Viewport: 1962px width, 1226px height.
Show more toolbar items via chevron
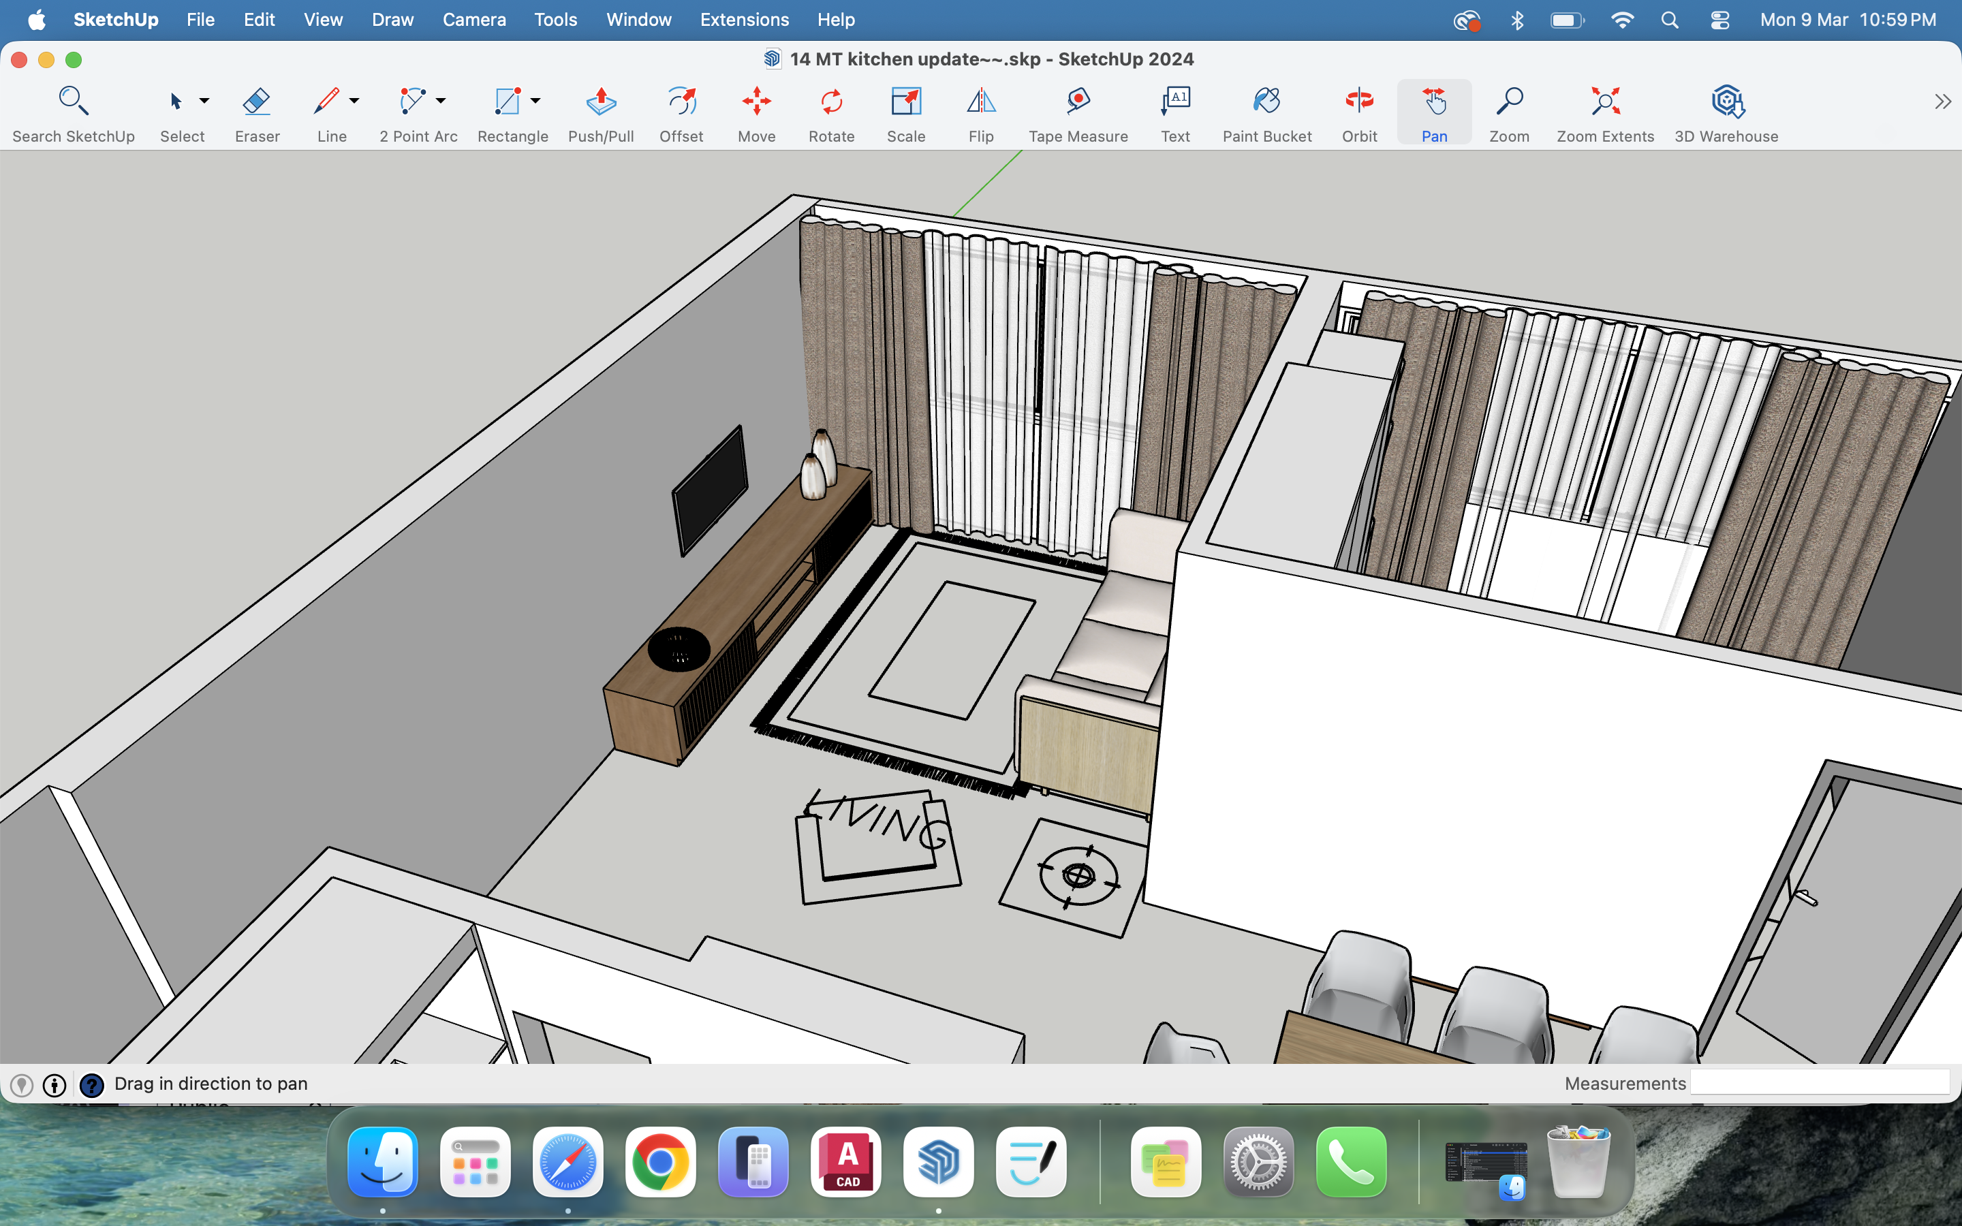click(x=1942, y=101)
